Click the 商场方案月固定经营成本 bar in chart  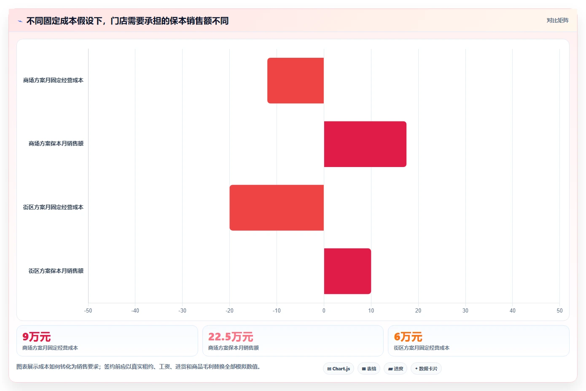[x=296, y=81]
